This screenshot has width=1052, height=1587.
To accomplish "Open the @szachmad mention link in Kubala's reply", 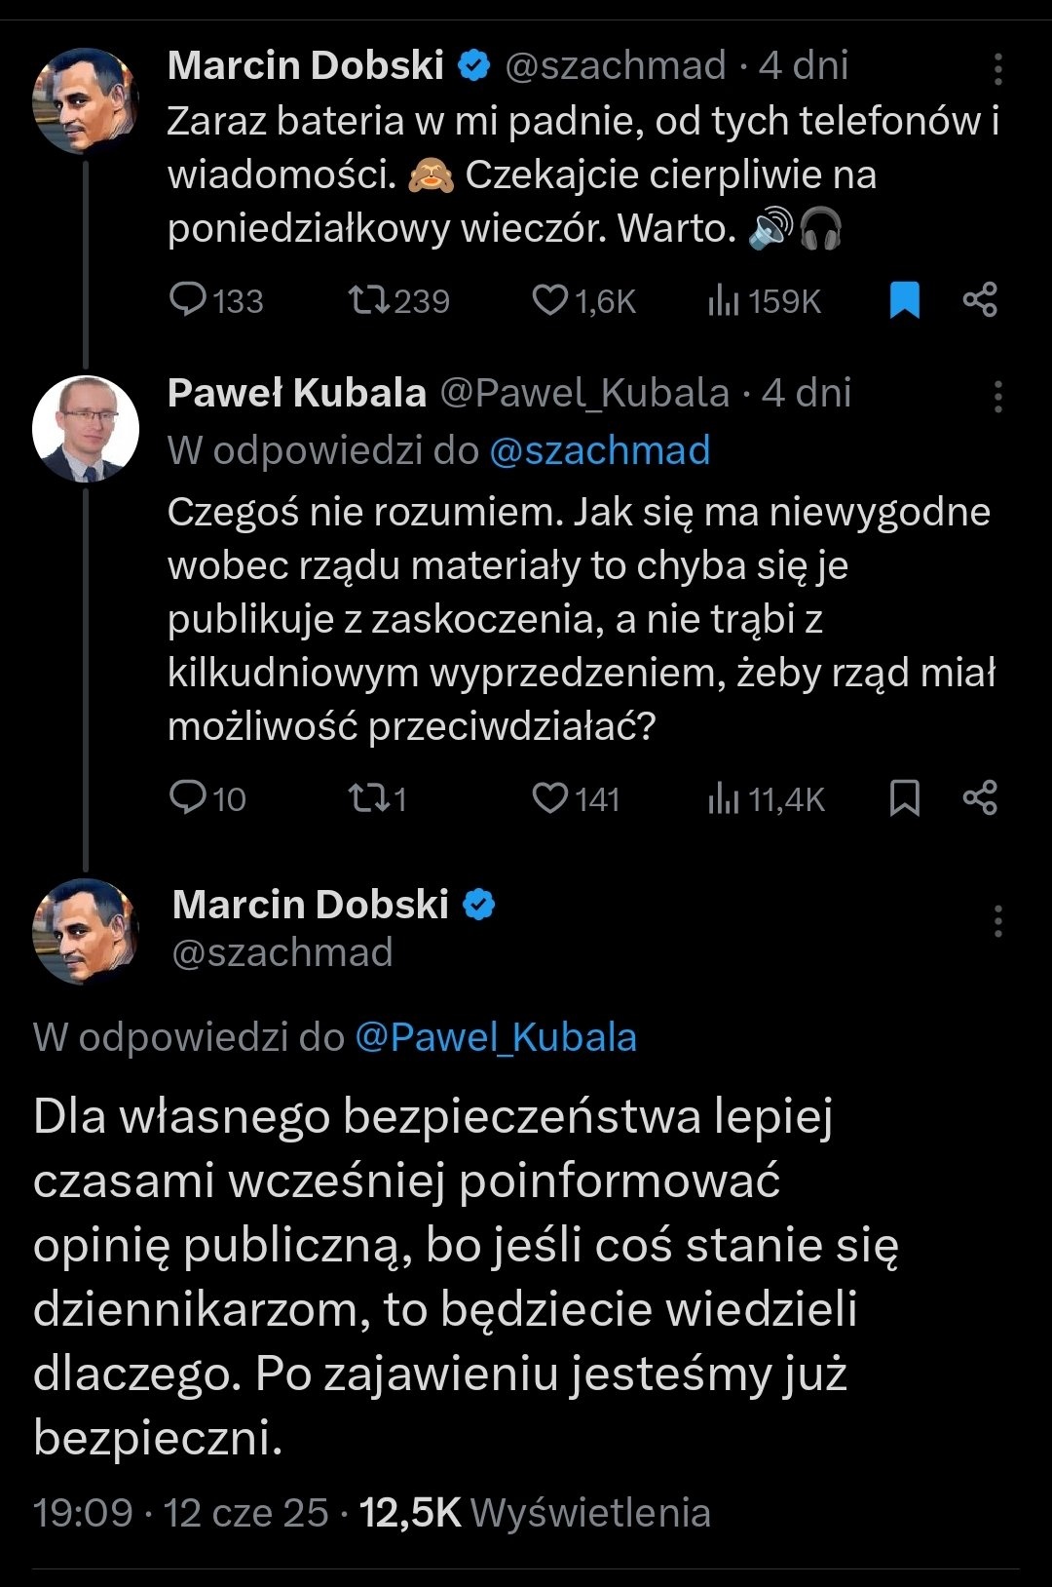I will point(599,450).
